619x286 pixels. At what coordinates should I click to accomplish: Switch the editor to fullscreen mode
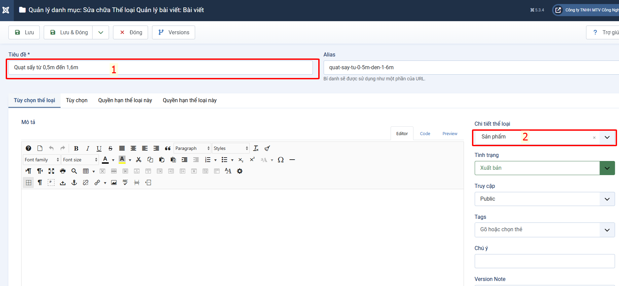point(51,171)
